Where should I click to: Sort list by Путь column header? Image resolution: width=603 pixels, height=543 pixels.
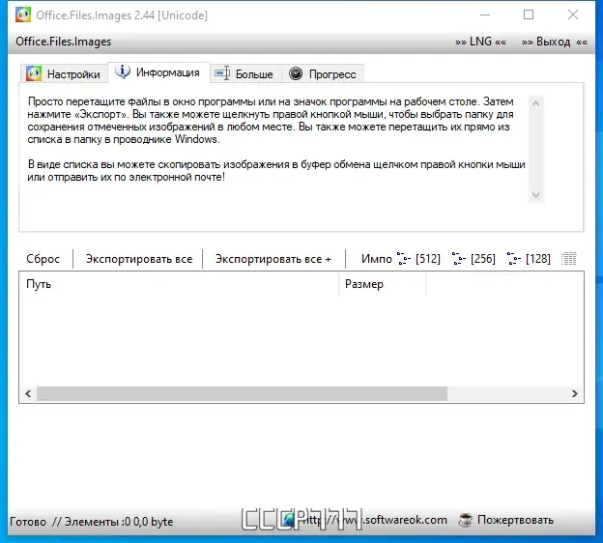click(x=179, y=284)
